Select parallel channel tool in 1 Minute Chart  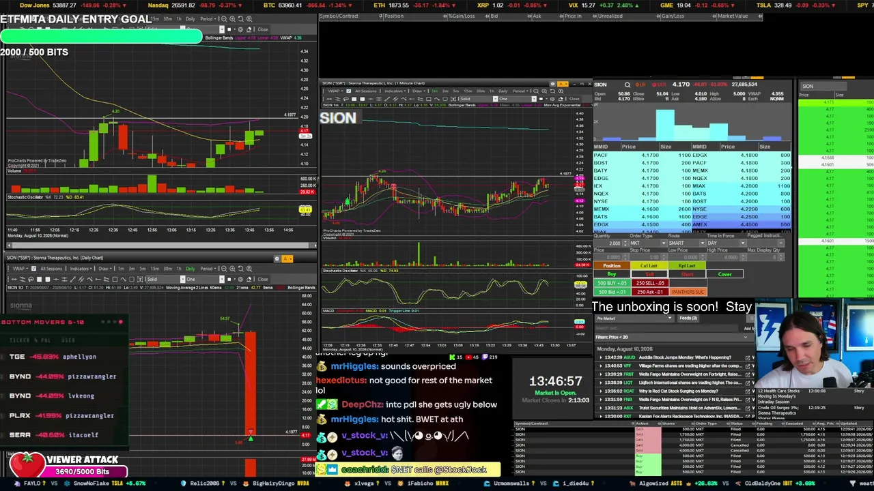[395, 99]
